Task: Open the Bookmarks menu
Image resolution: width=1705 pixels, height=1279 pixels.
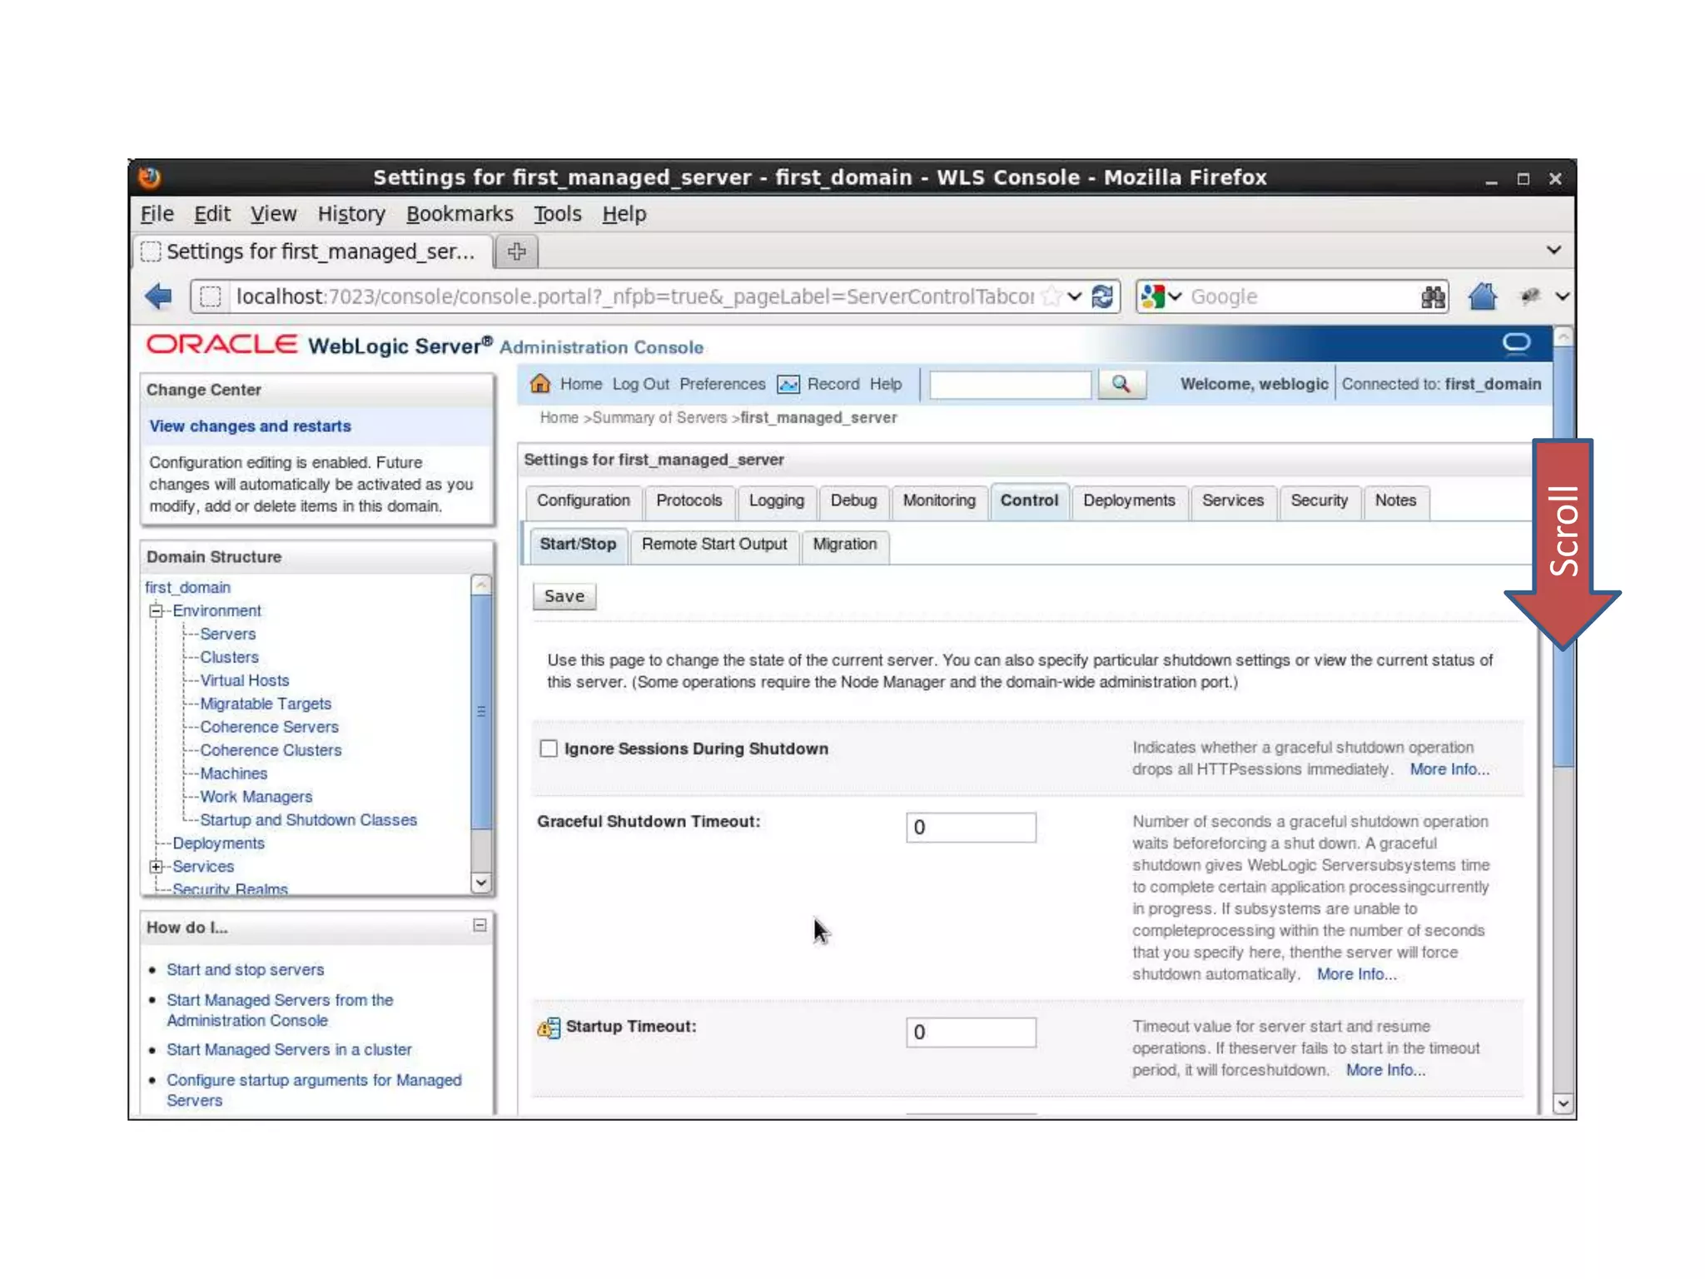Action: 460,214
